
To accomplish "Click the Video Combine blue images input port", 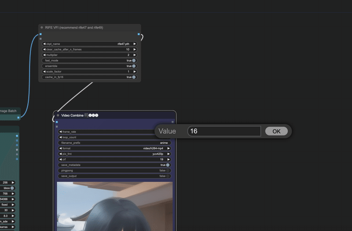I will coord(57,122).
